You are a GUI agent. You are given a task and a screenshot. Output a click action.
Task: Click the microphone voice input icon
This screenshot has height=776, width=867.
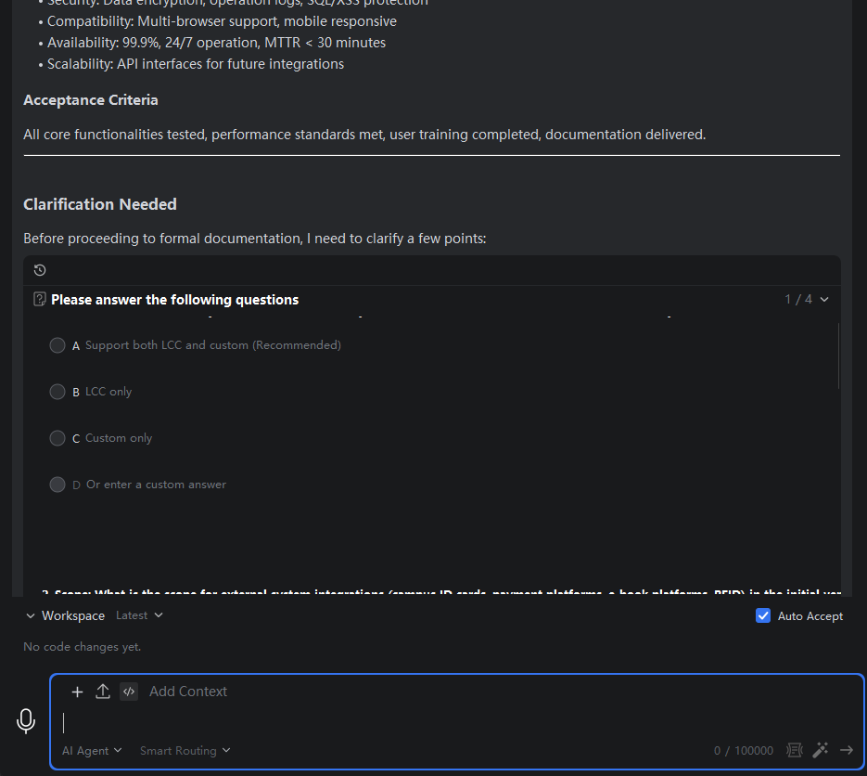(x=26, y=720)
